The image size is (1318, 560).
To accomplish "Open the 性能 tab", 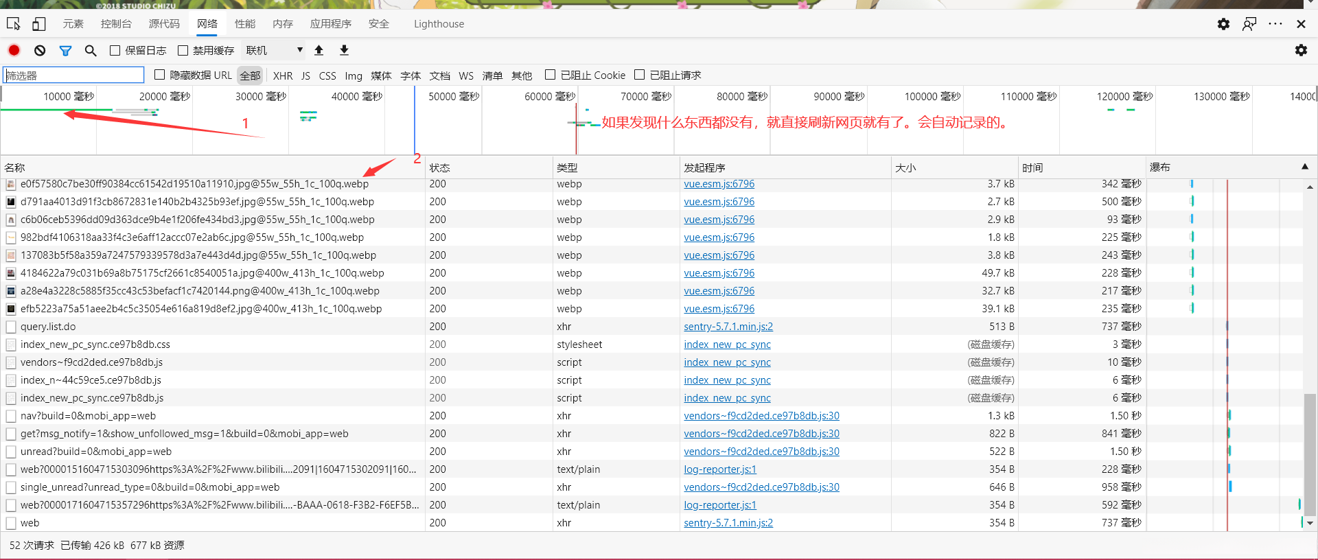I will click(x=245, y=24).
